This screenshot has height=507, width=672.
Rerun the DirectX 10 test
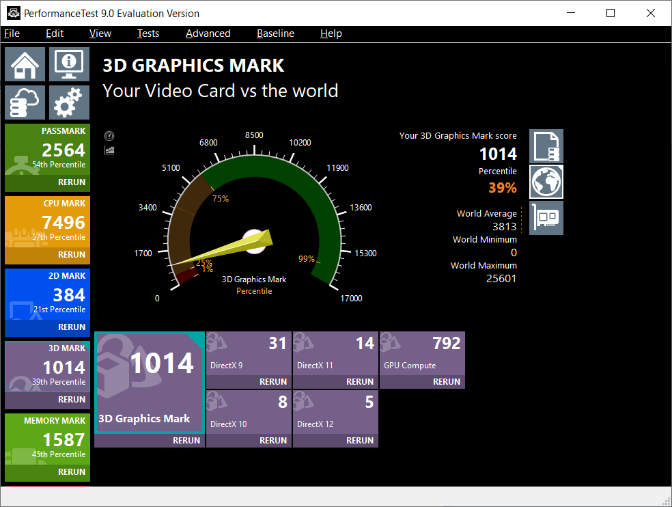(273, 441)
